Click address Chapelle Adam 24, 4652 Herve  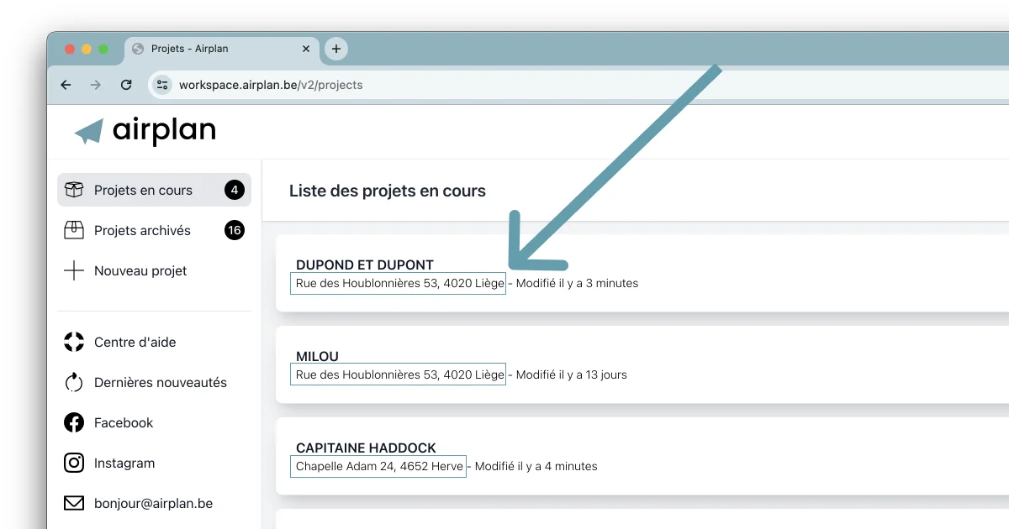378,466
